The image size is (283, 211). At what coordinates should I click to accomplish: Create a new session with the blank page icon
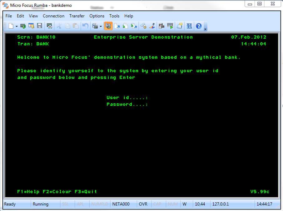pyautogui.click(x=11, y=26)
